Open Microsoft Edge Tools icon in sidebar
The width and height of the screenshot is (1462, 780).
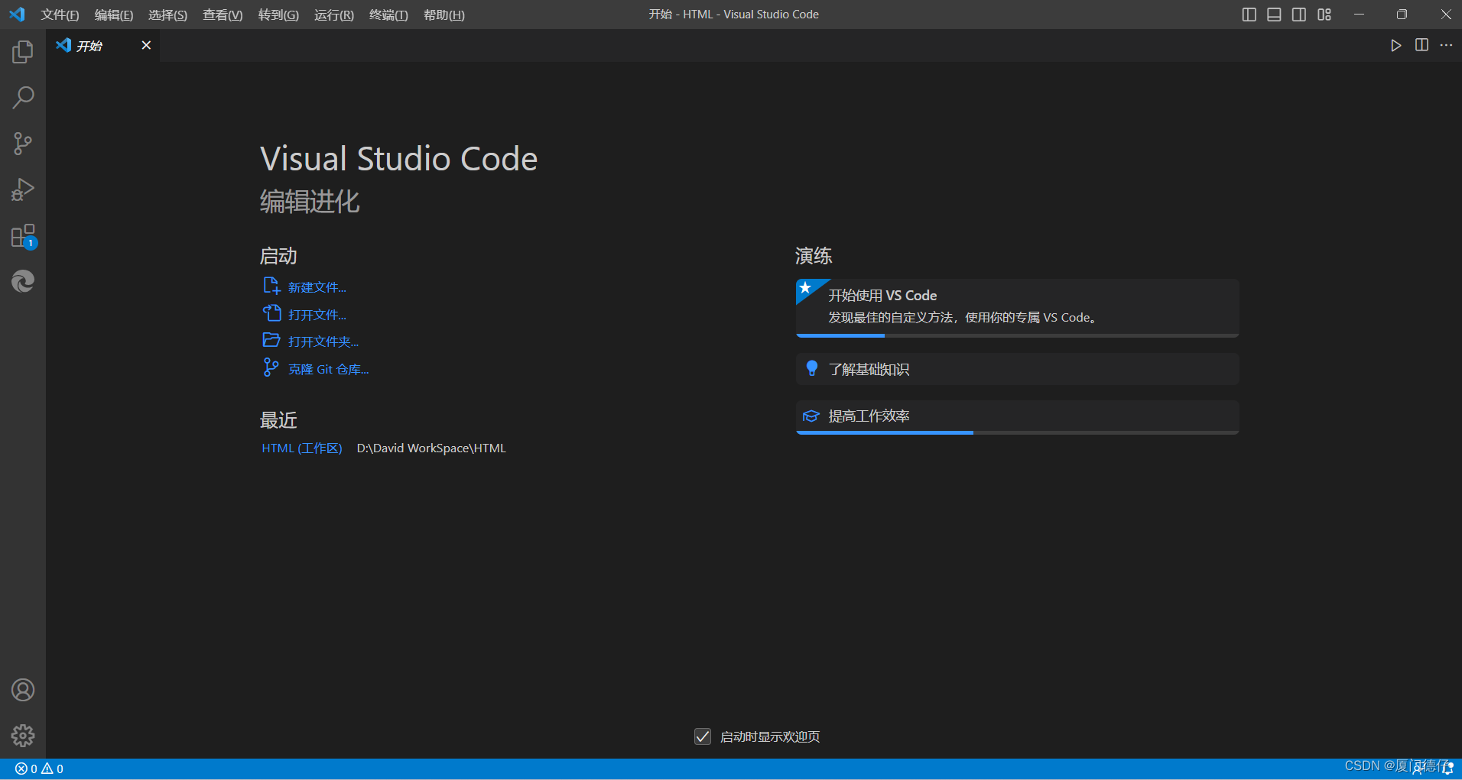23,282
